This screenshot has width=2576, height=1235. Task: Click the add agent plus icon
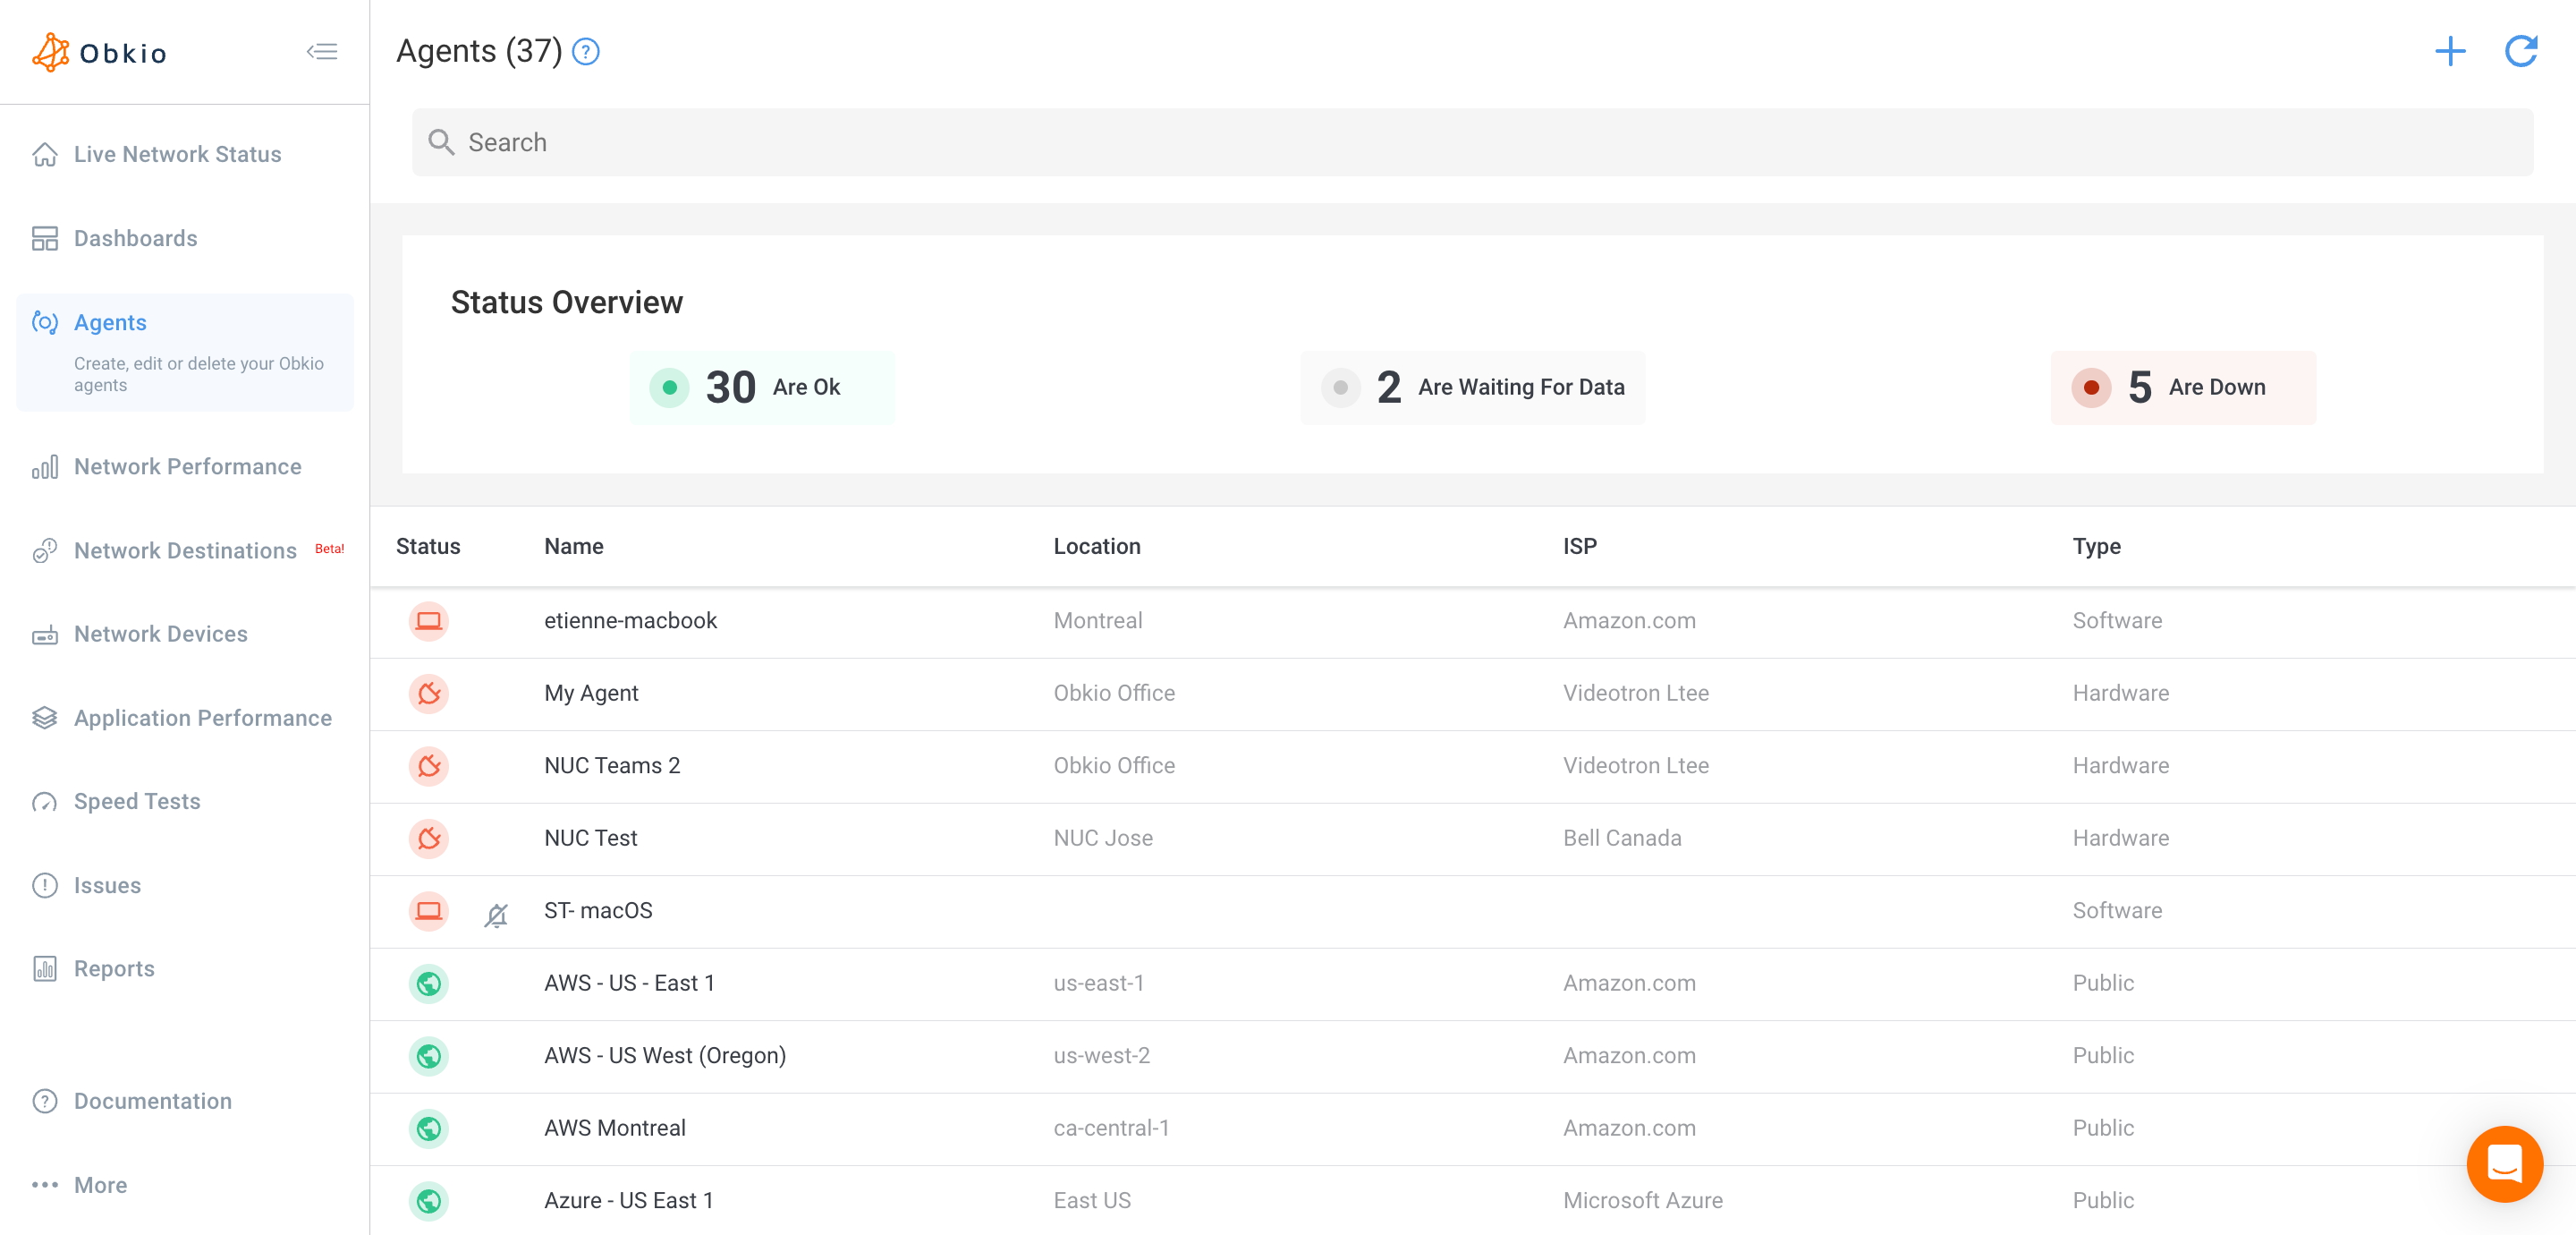pos(2449,51)
